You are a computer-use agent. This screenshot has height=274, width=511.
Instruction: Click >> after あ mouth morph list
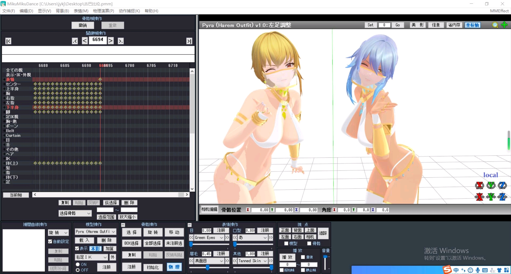[x=271, y=238]
